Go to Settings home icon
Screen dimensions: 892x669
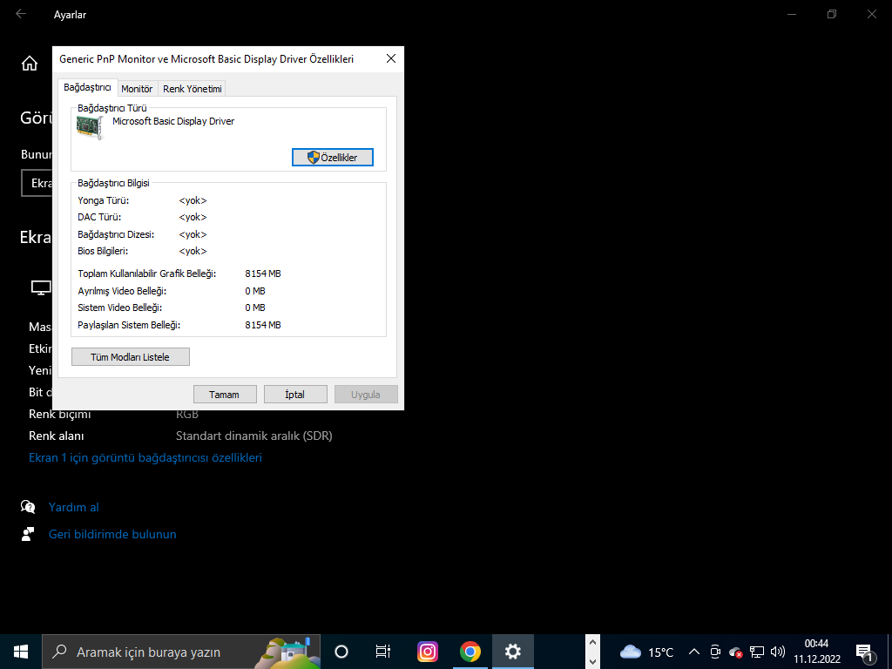(30, 64)
